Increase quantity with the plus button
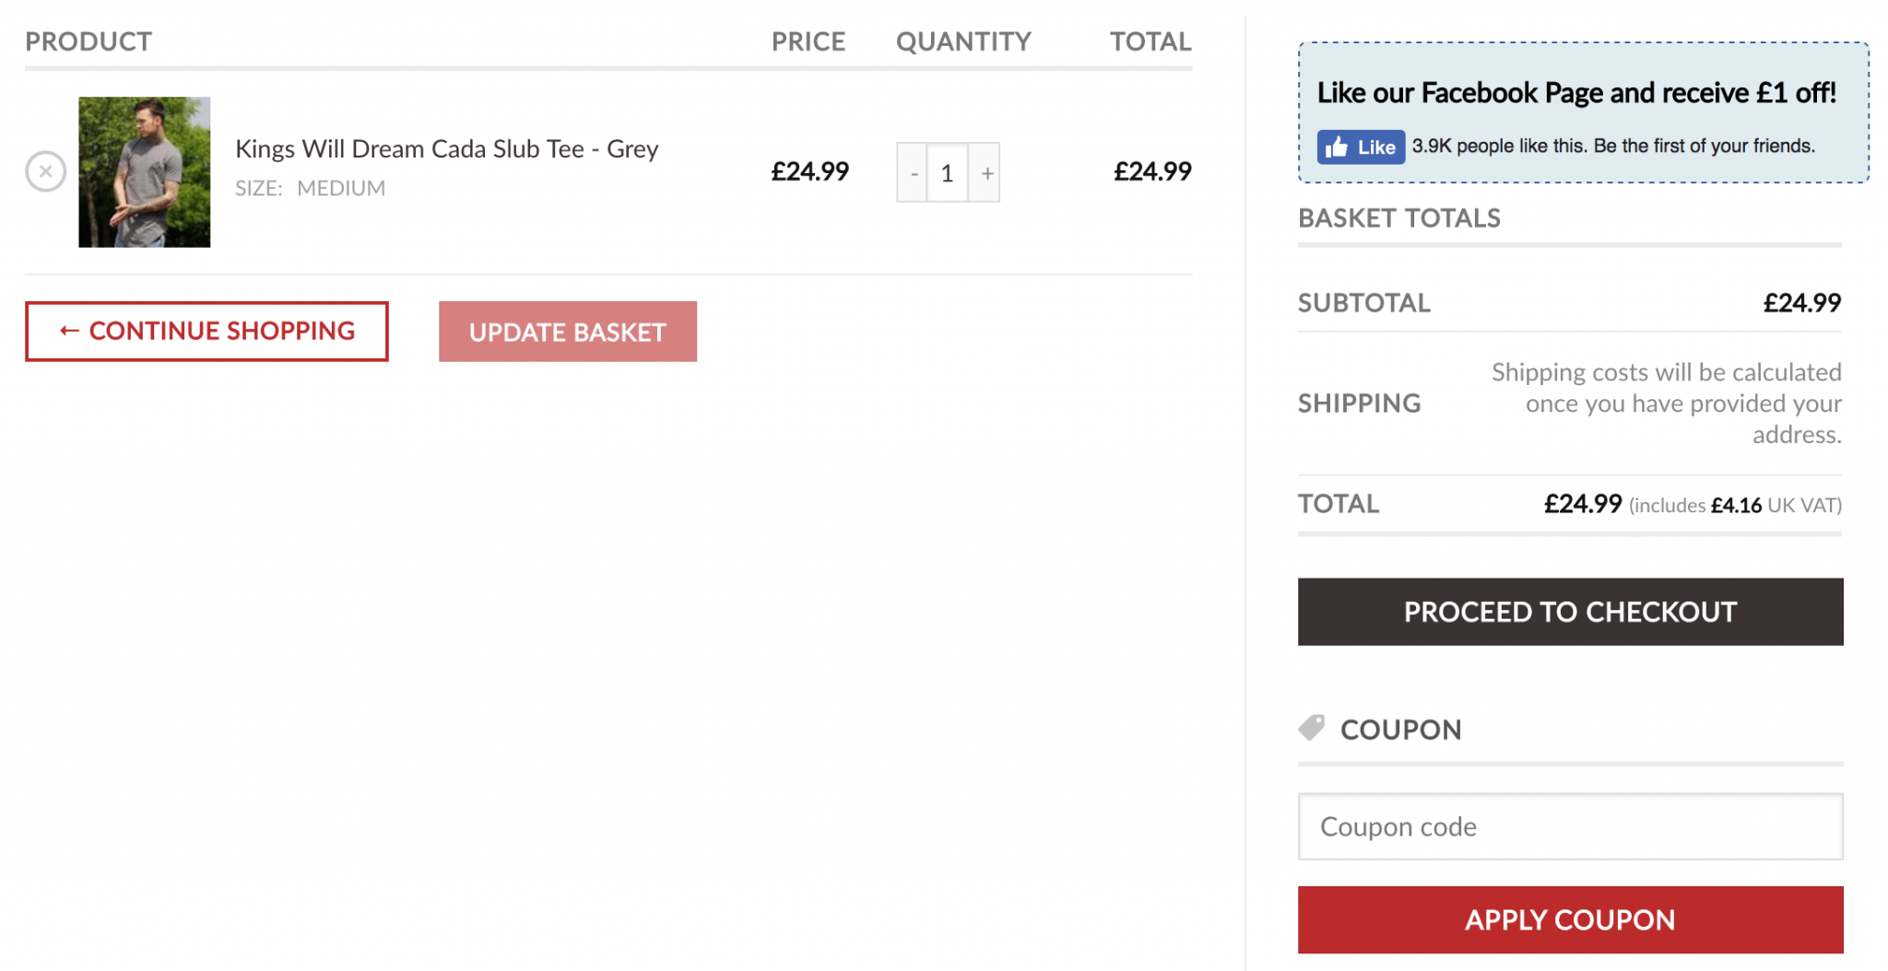This screenshot has height=971, width=1888. (986, 173)
